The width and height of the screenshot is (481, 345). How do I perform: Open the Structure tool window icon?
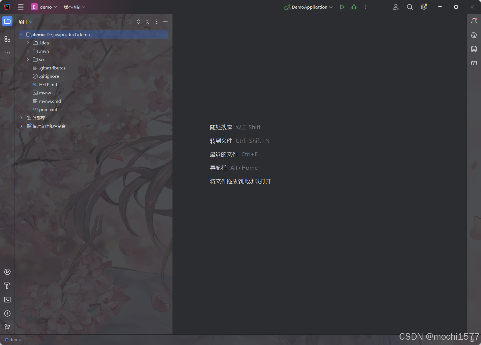tap(7, 39)
